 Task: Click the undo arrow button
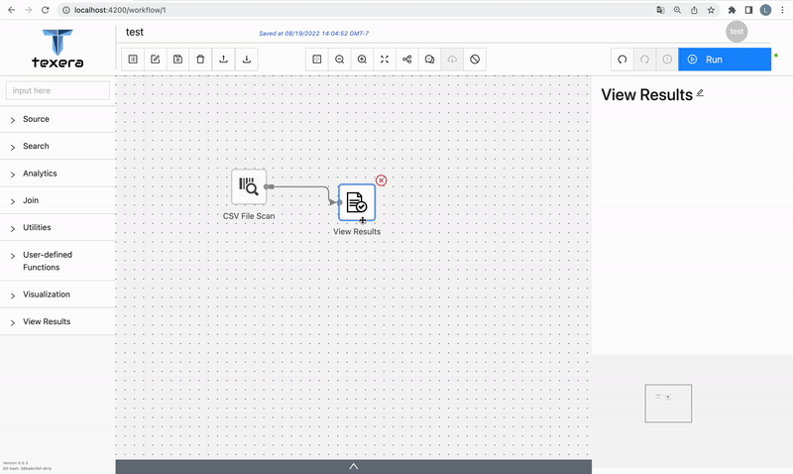(x=623, y=59)
